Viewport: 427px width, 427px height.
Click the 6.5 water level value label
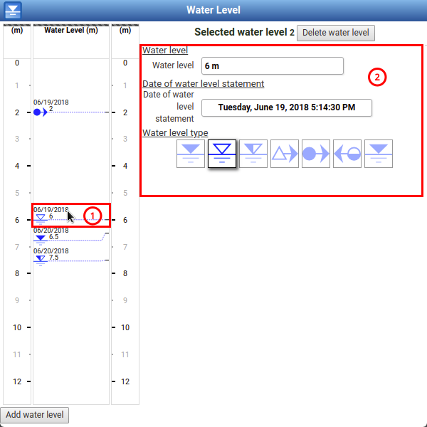pos(53,237)
